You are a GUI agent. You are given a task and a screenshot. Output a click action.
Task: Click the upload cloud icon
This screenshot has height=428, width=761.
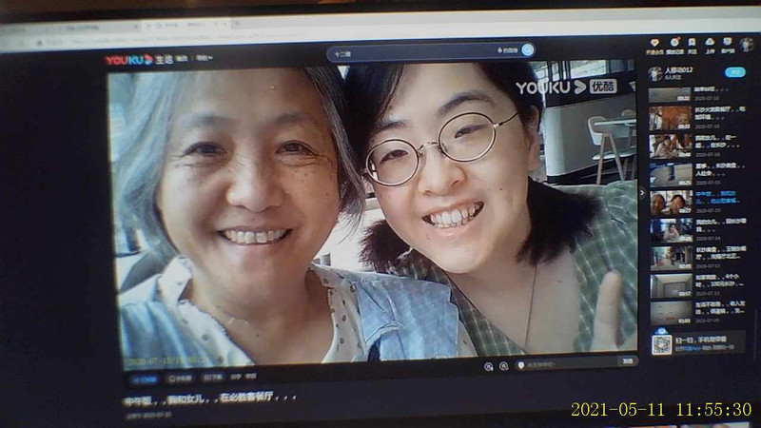(710, 42)
